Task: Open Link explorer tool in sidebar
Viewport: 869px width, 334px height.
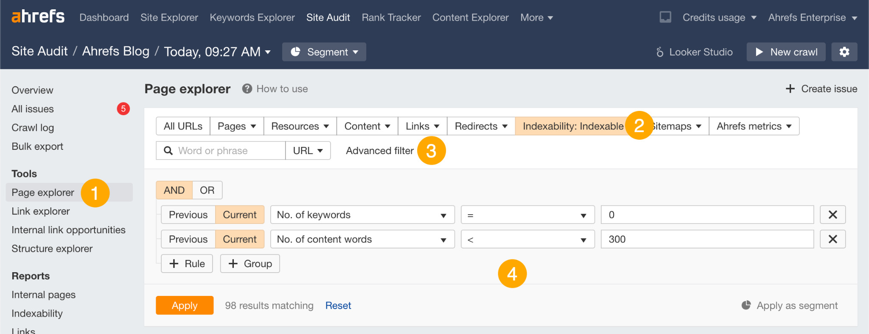Action: click(41, 211)
